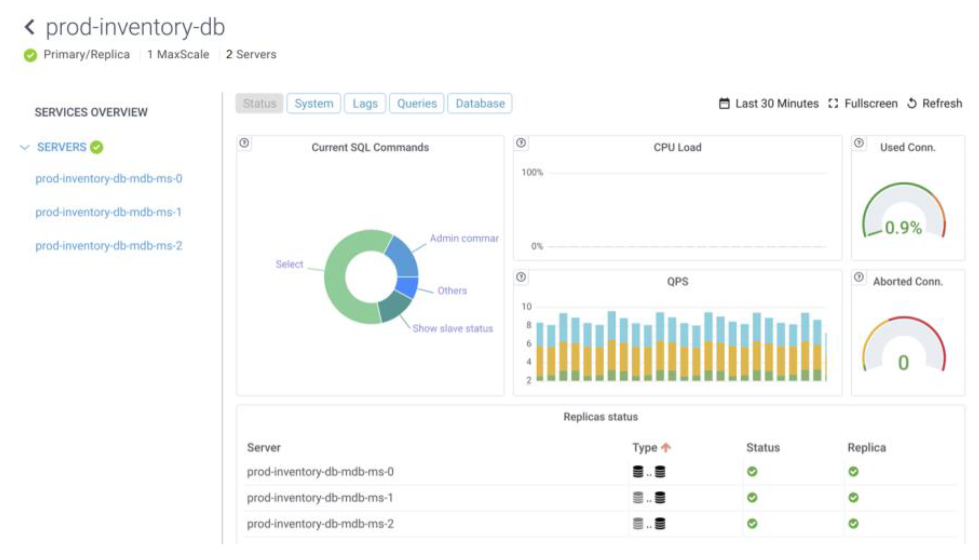Switch to the System tab
Screen dimensions: 979x560
tap(314, 103)
